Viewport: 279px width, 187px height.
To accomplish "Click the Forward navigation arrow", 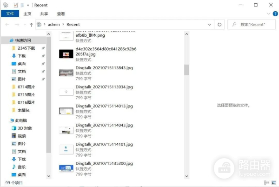I will (x=17, y=25).
